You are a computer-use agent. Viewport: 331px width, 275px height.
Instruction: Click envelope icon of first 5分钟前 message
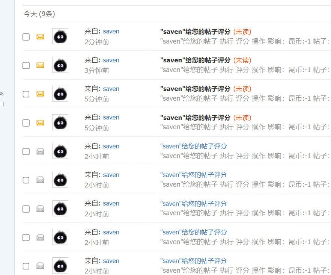point(40,94)
